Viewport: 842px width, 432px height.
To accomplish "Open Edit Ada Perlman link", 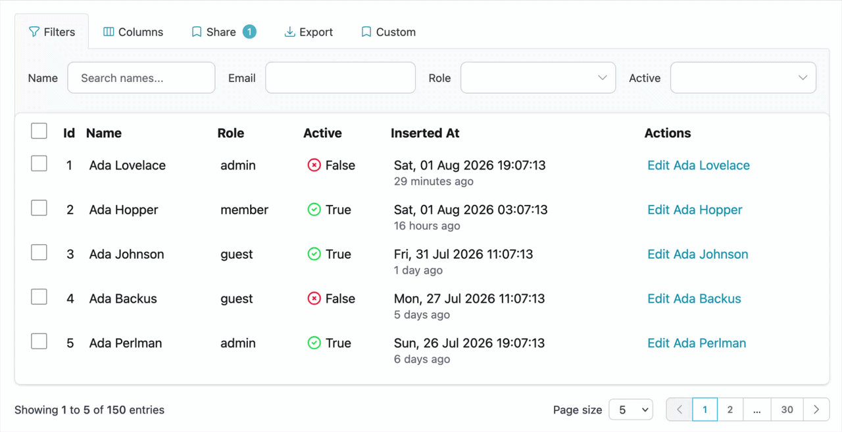I will click(x=697, y=343).
